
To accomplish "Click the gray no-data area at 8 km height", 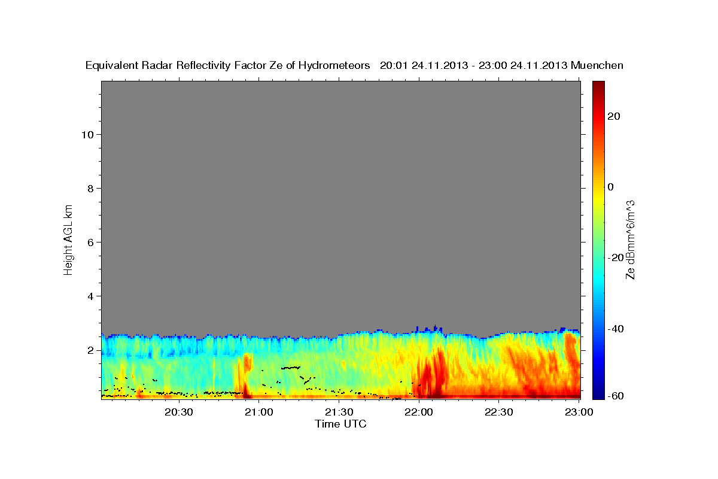I will click(x=340, y=188).
